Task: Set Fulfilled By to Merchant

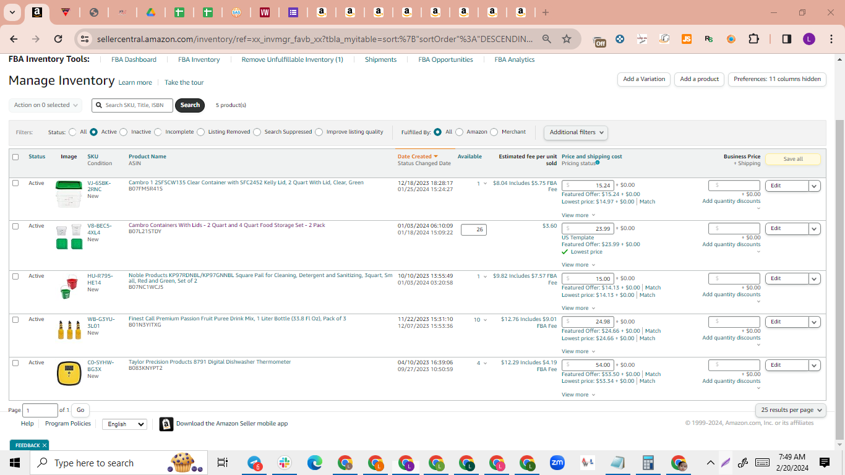Action: coord(494,132)
